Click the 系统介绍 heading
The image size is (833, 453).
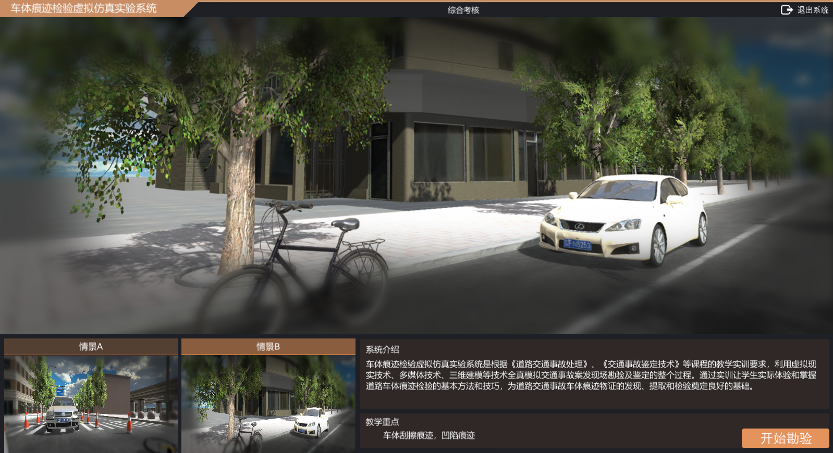point(382,350)
